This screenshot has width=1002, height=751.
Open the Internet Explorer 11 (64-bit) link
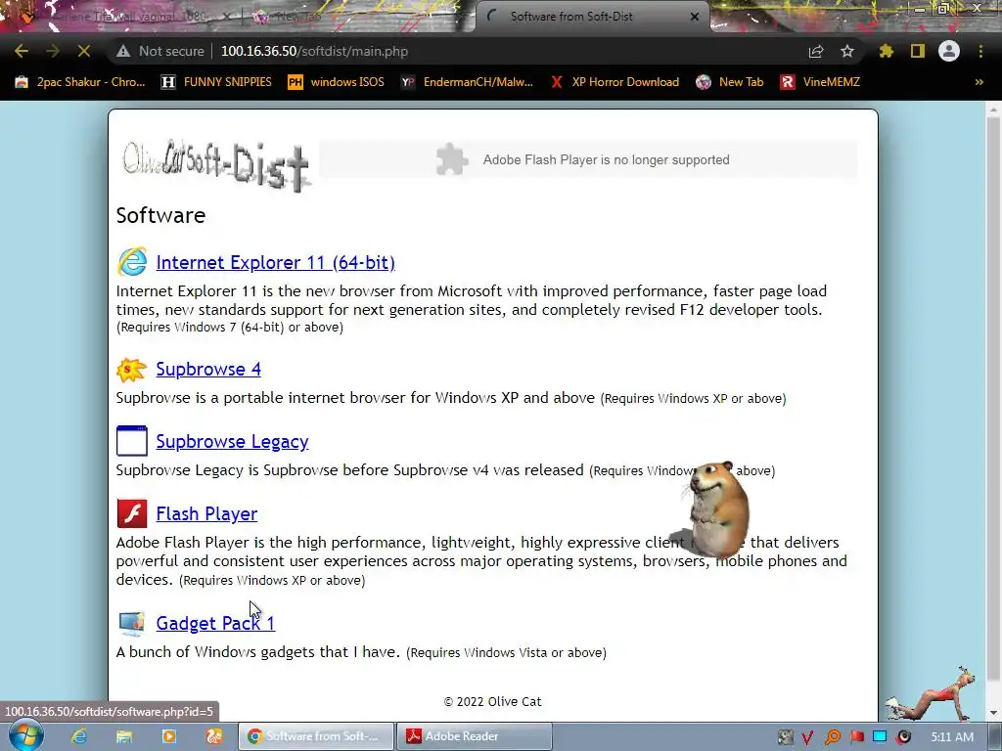point(275,262)
